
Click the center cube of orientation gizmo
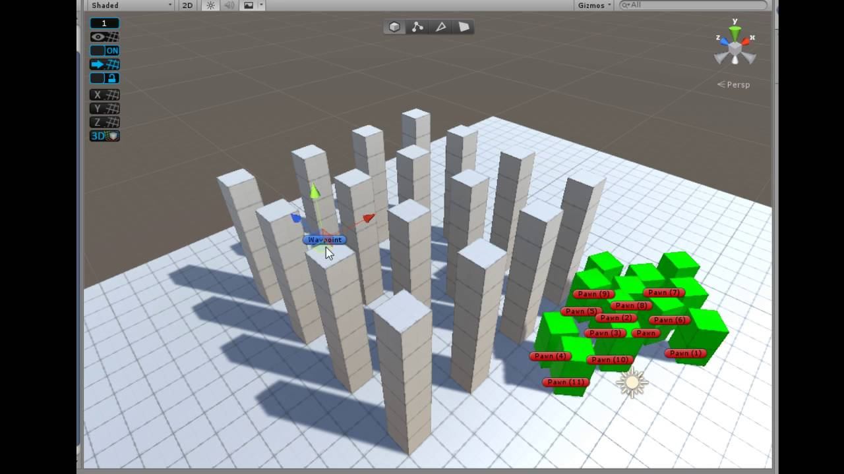(x=735, y=49)
